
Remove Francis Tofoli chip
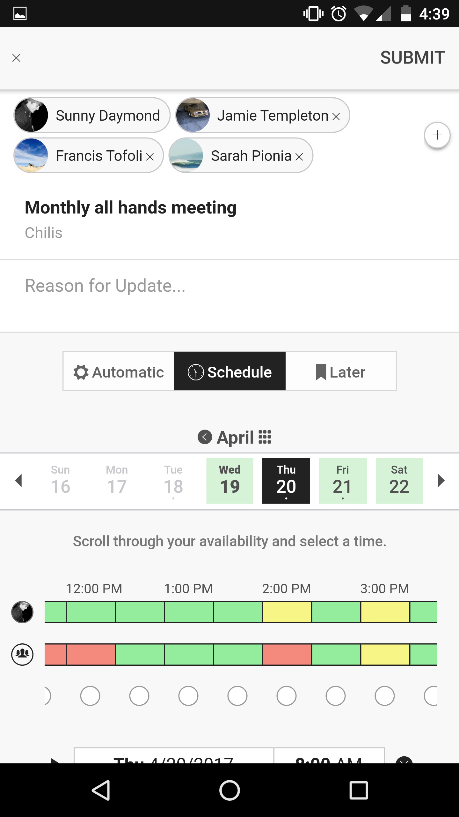click(150, 157)
